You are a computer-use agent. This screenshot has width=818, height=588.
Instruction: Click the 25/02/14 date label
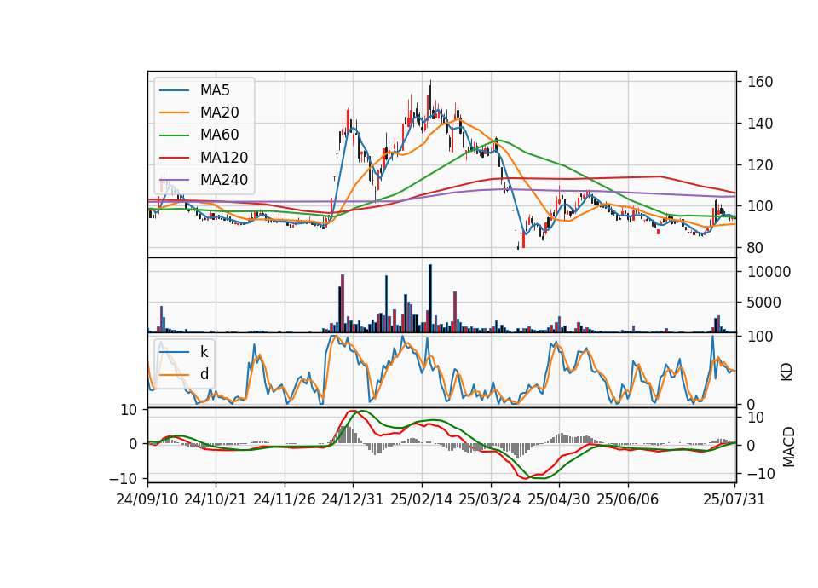tap(422, 499)
